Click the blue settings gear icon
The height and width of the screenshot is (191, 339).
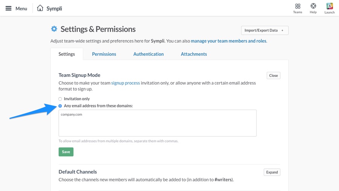(x=54, y=29)
